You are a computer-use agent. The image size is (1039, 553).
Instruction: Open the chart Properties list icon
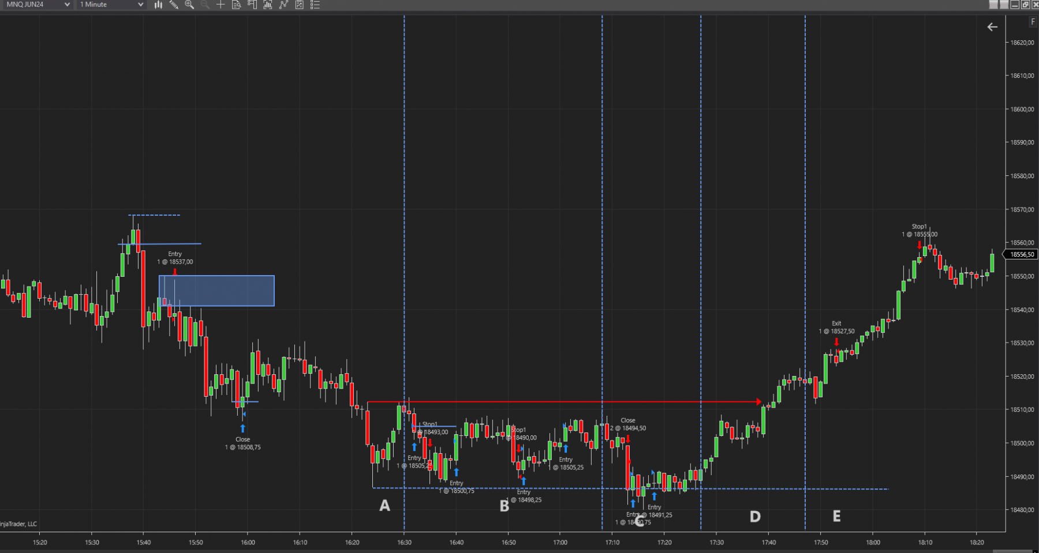click(x=315, y=5)
